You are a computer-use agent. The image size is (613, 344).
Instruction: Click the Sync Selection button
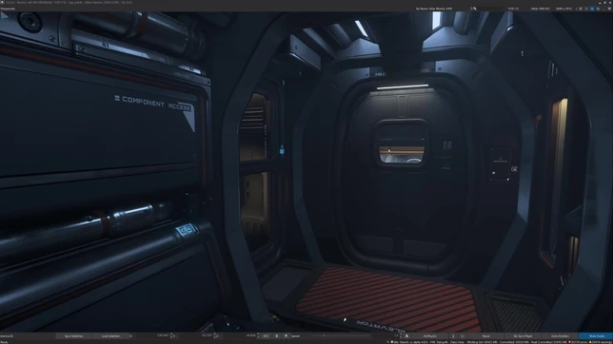click(74, 335)
